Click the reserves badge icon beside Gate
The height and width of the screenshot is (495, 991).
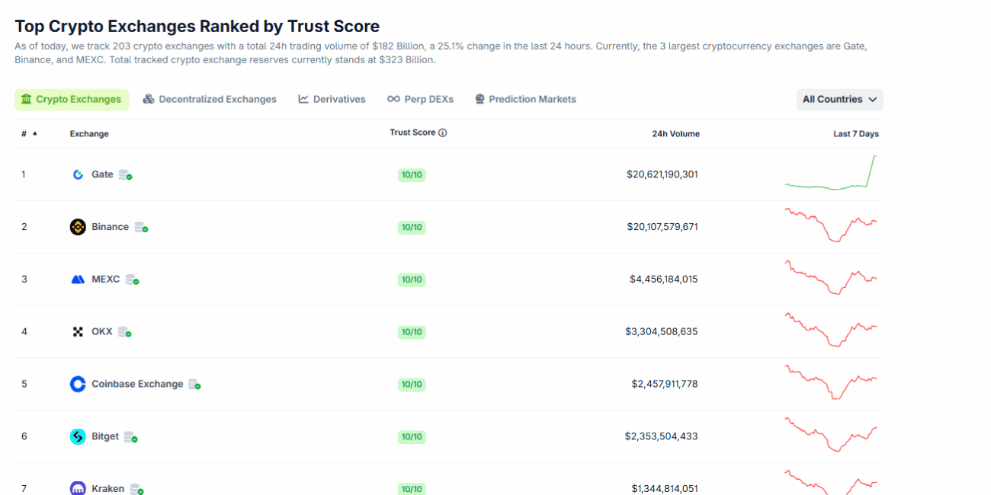tap(126, 175)
